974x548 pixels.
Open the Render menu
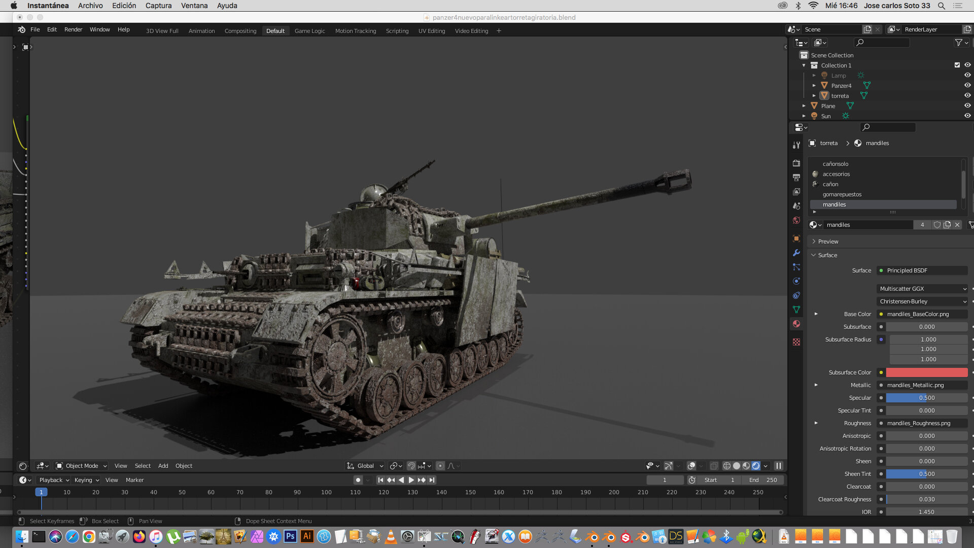[x=73, y=29]
